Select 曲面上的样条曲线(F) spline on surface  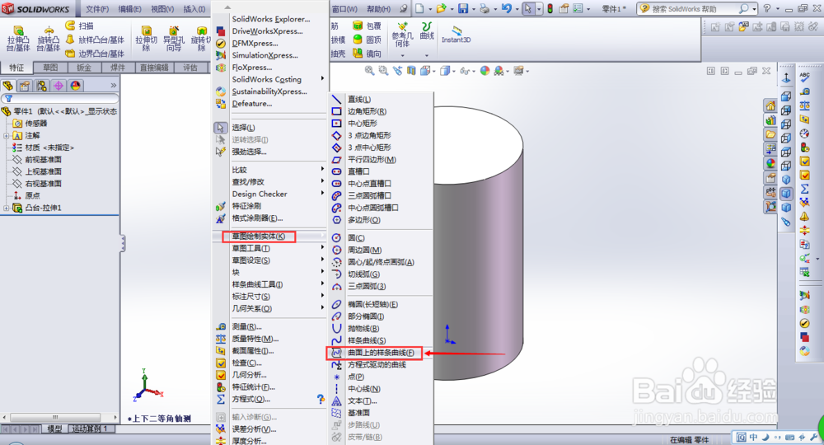coord(381,353)
